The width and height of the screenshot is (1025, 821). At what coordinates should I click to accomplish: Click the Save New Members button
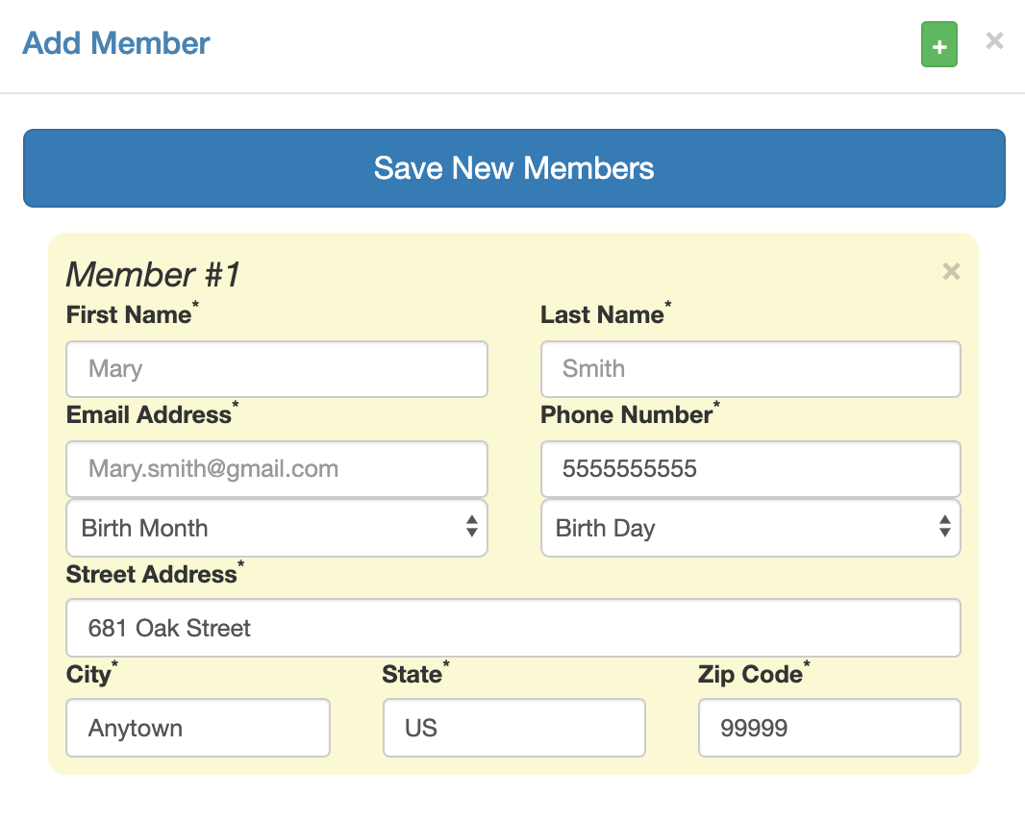coord(513,168)
